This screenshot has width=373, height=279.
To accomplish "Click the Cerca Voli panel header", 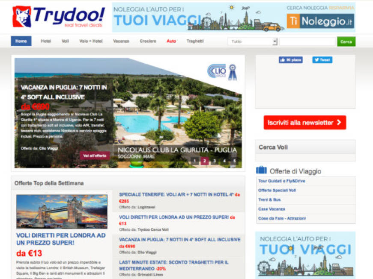I will 305,147.
